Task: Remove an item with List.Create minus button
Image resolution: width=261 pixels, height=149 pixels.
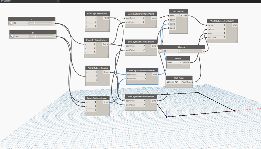Action: tap(181, 15)
